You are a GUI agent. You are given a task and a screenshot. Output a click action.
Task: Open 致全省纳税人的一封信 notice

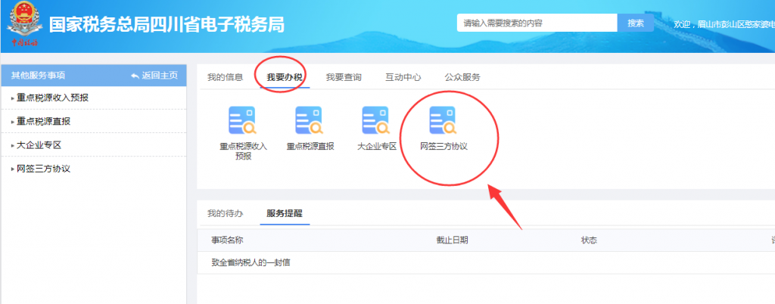[251, 262]
